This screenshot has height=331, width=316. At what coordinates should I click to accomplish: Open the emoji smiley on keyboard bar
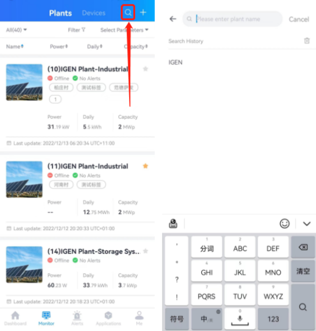pos(285,224)
